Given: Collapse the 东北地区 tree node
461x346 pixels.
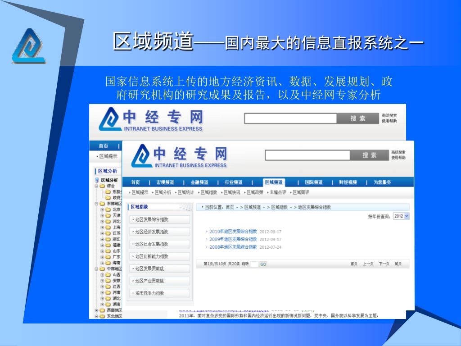Looking at the screenshot, I should tap(96, 316).
